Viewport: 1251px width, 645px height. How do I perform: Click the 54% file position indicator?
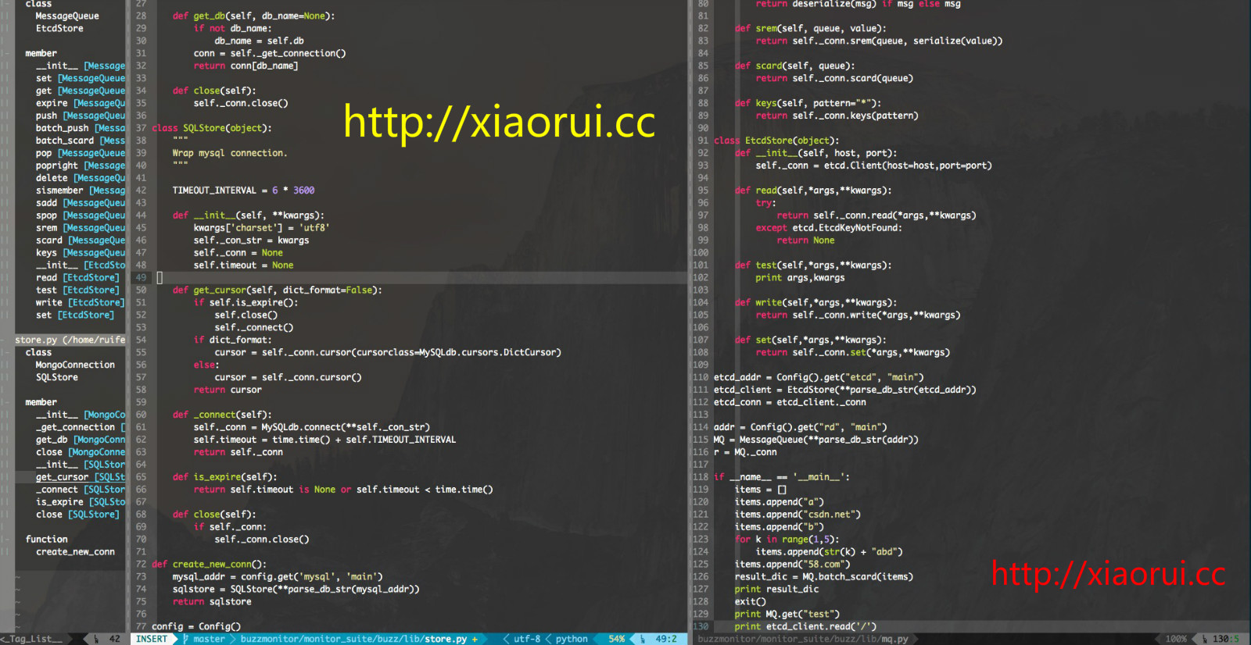coord(616,639)
